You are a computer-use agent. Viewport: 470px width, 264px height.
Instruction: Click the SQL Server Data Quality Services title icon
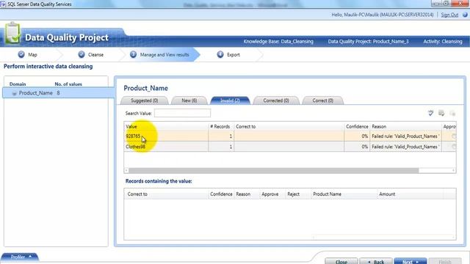click(3, 4)
